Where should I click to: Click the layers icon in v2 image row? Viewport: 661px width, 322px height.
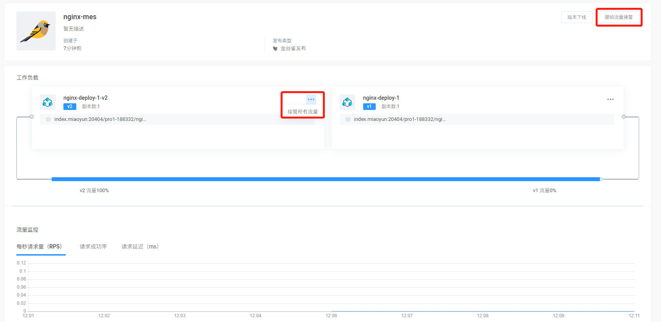point(48,119)
